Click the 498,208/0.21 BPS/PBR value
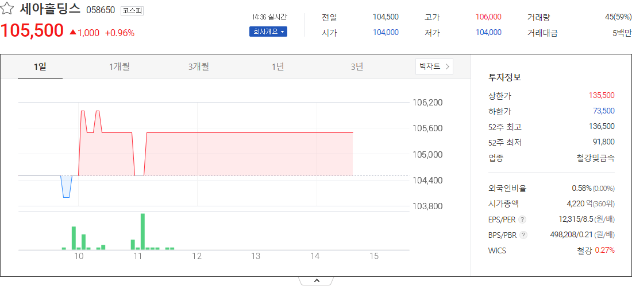 571,235
